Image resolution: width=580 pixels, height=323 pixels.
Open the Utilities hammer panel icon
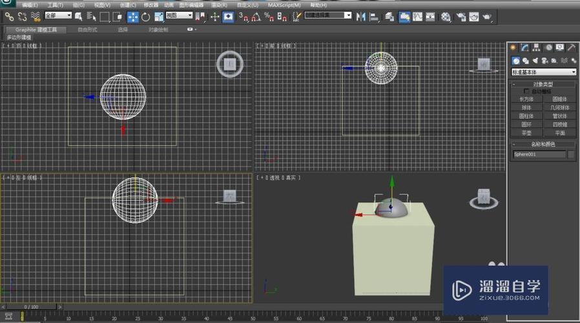pyautogui.click(x=571, y=47)
